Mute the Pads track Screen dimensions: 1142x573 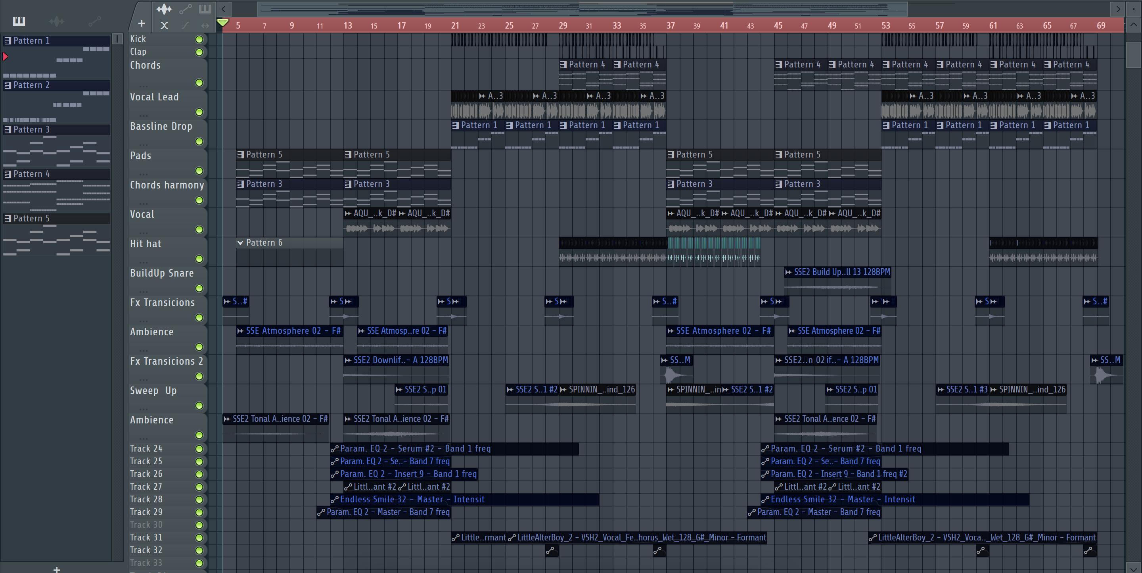click(x=199, y=171)
